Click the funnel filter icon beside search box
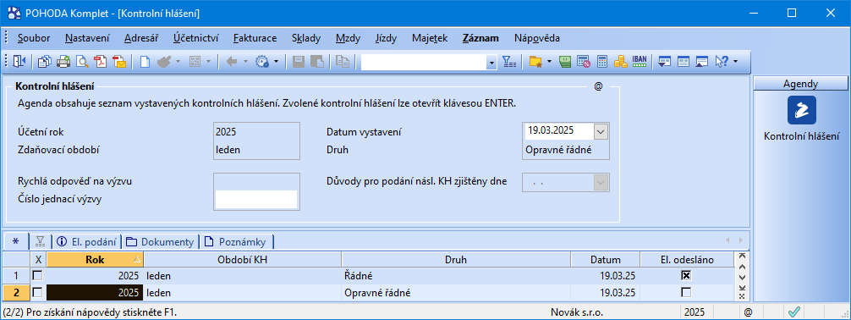The height and width of the screenshot is (320, 851). 509,62
